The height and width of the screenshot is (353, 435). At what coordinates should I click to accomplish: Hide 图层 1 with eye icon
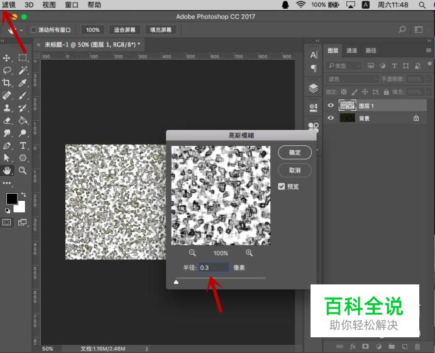pyautogui.click(x=331, y=106)
